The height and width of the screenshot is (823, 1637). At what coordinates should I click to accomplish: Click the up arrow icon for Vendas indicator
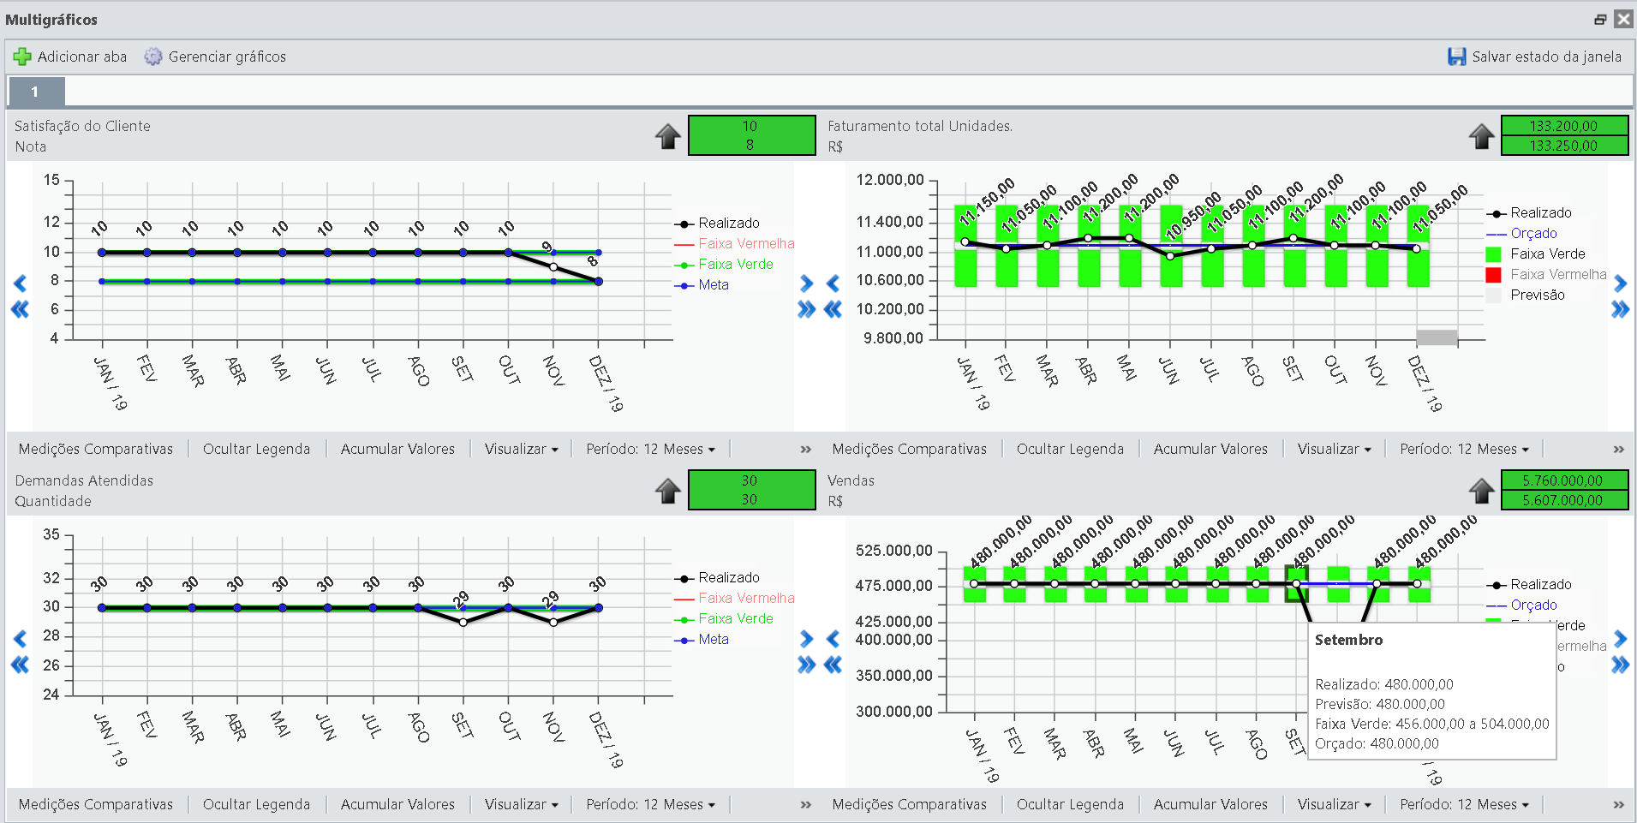1482,491
